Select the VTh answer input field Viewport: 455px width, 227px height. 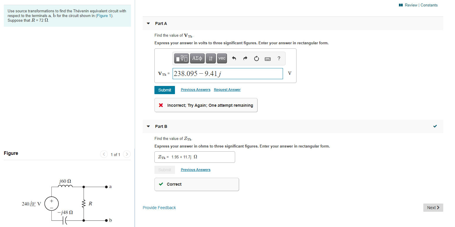coord(227,73)
